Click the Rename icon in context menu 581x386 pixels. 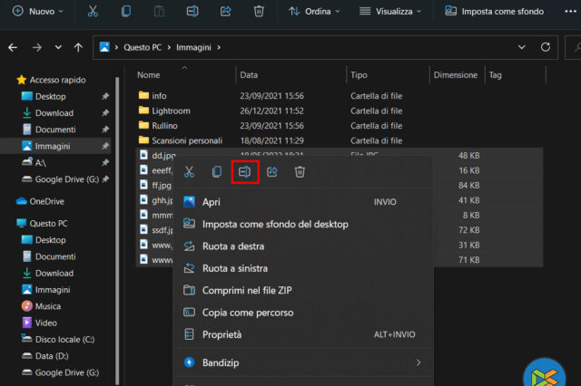click(244, 171)
